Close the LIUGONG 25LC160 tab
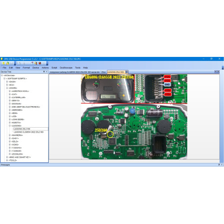The image size is (224, 224). coord(126,72)
